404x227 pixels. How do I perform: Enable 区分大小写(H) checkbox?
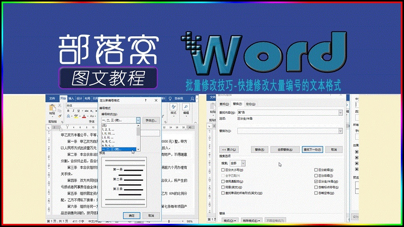223,170
